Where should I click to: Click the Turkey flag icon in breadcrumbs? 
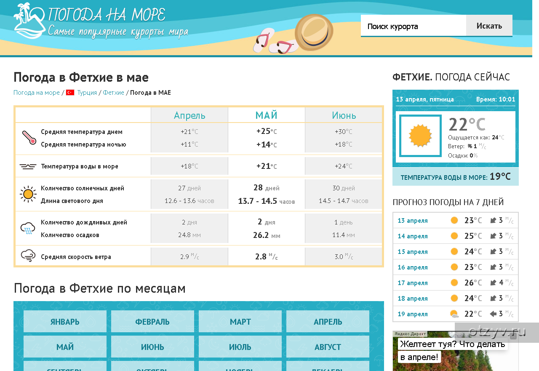pos(70,93)
